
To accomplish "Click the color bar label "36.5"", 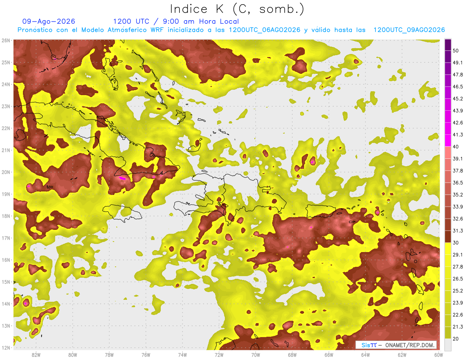I will tap(457, 183).
